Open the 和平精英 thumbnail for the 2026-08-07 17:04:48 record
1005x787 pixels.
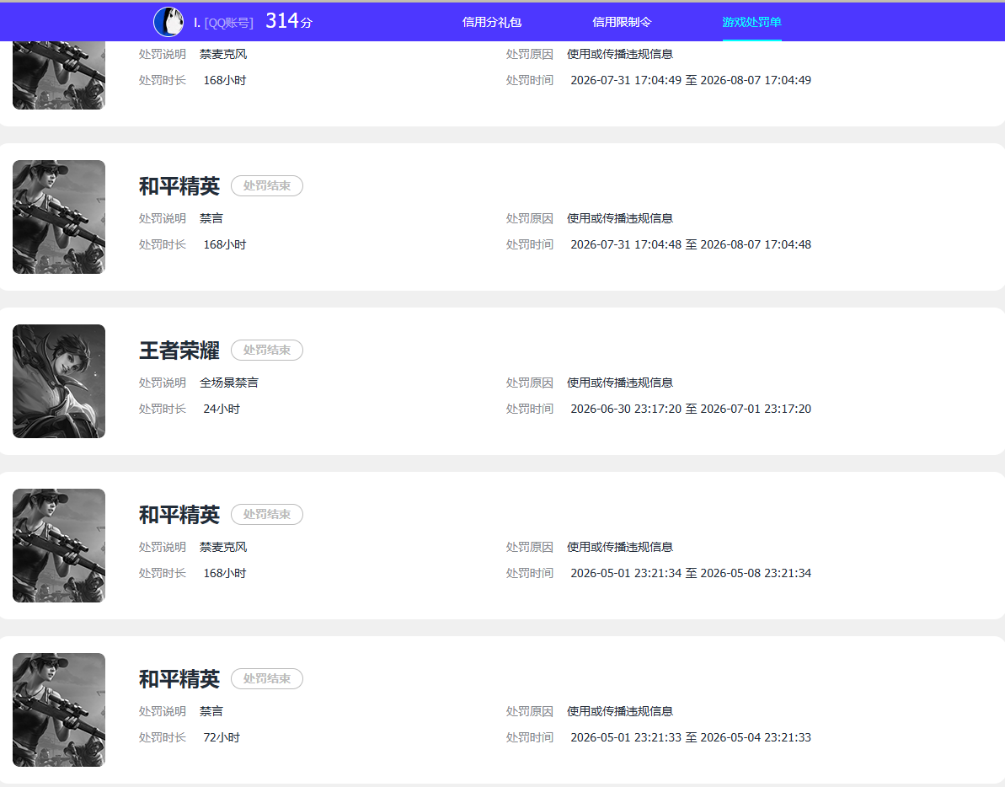[59, 217]
